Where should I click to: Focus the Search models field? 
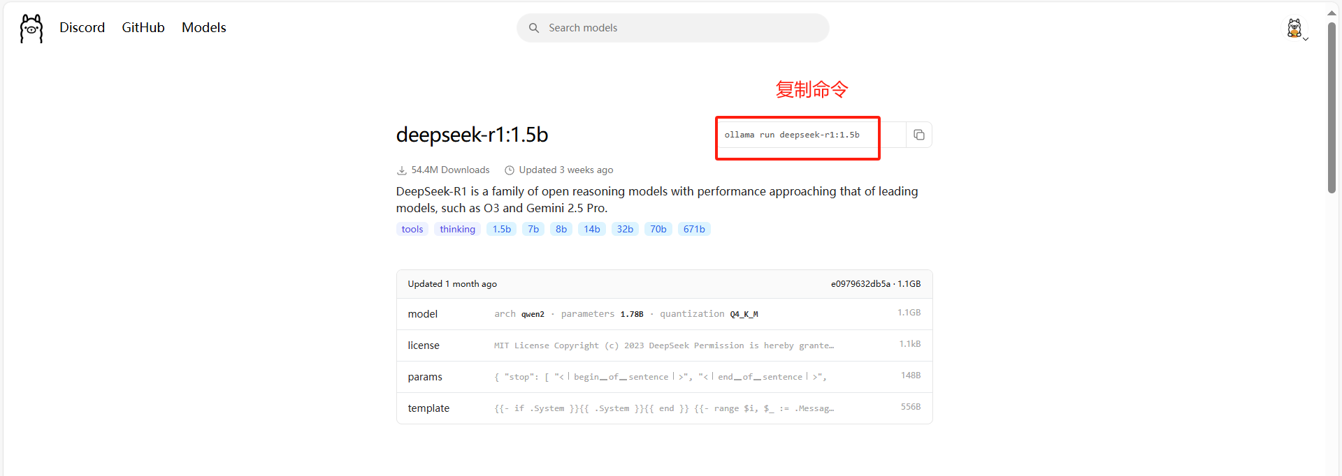tap(673, 28)
